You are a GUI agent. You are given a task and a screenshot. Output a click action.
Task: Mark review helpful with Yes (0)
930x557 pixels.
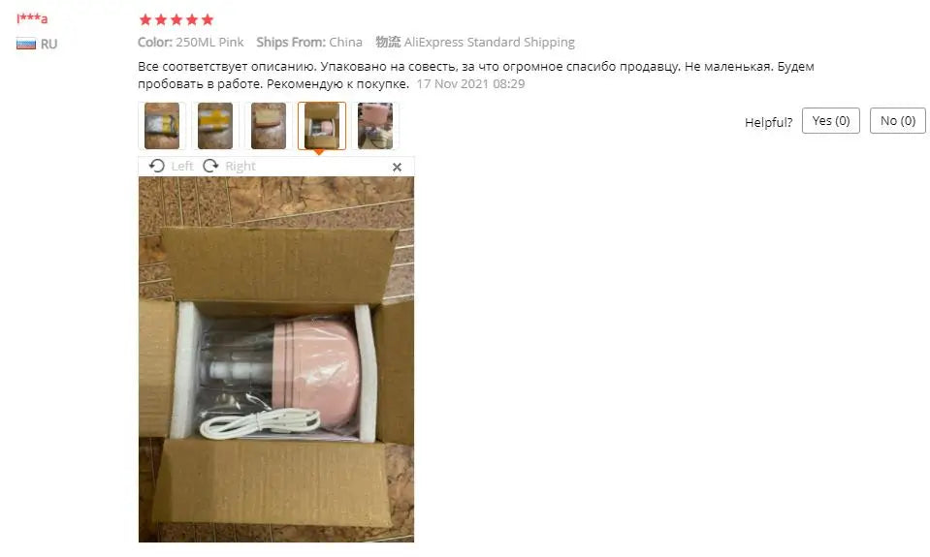pyautogui.click(x=830, y=121)
